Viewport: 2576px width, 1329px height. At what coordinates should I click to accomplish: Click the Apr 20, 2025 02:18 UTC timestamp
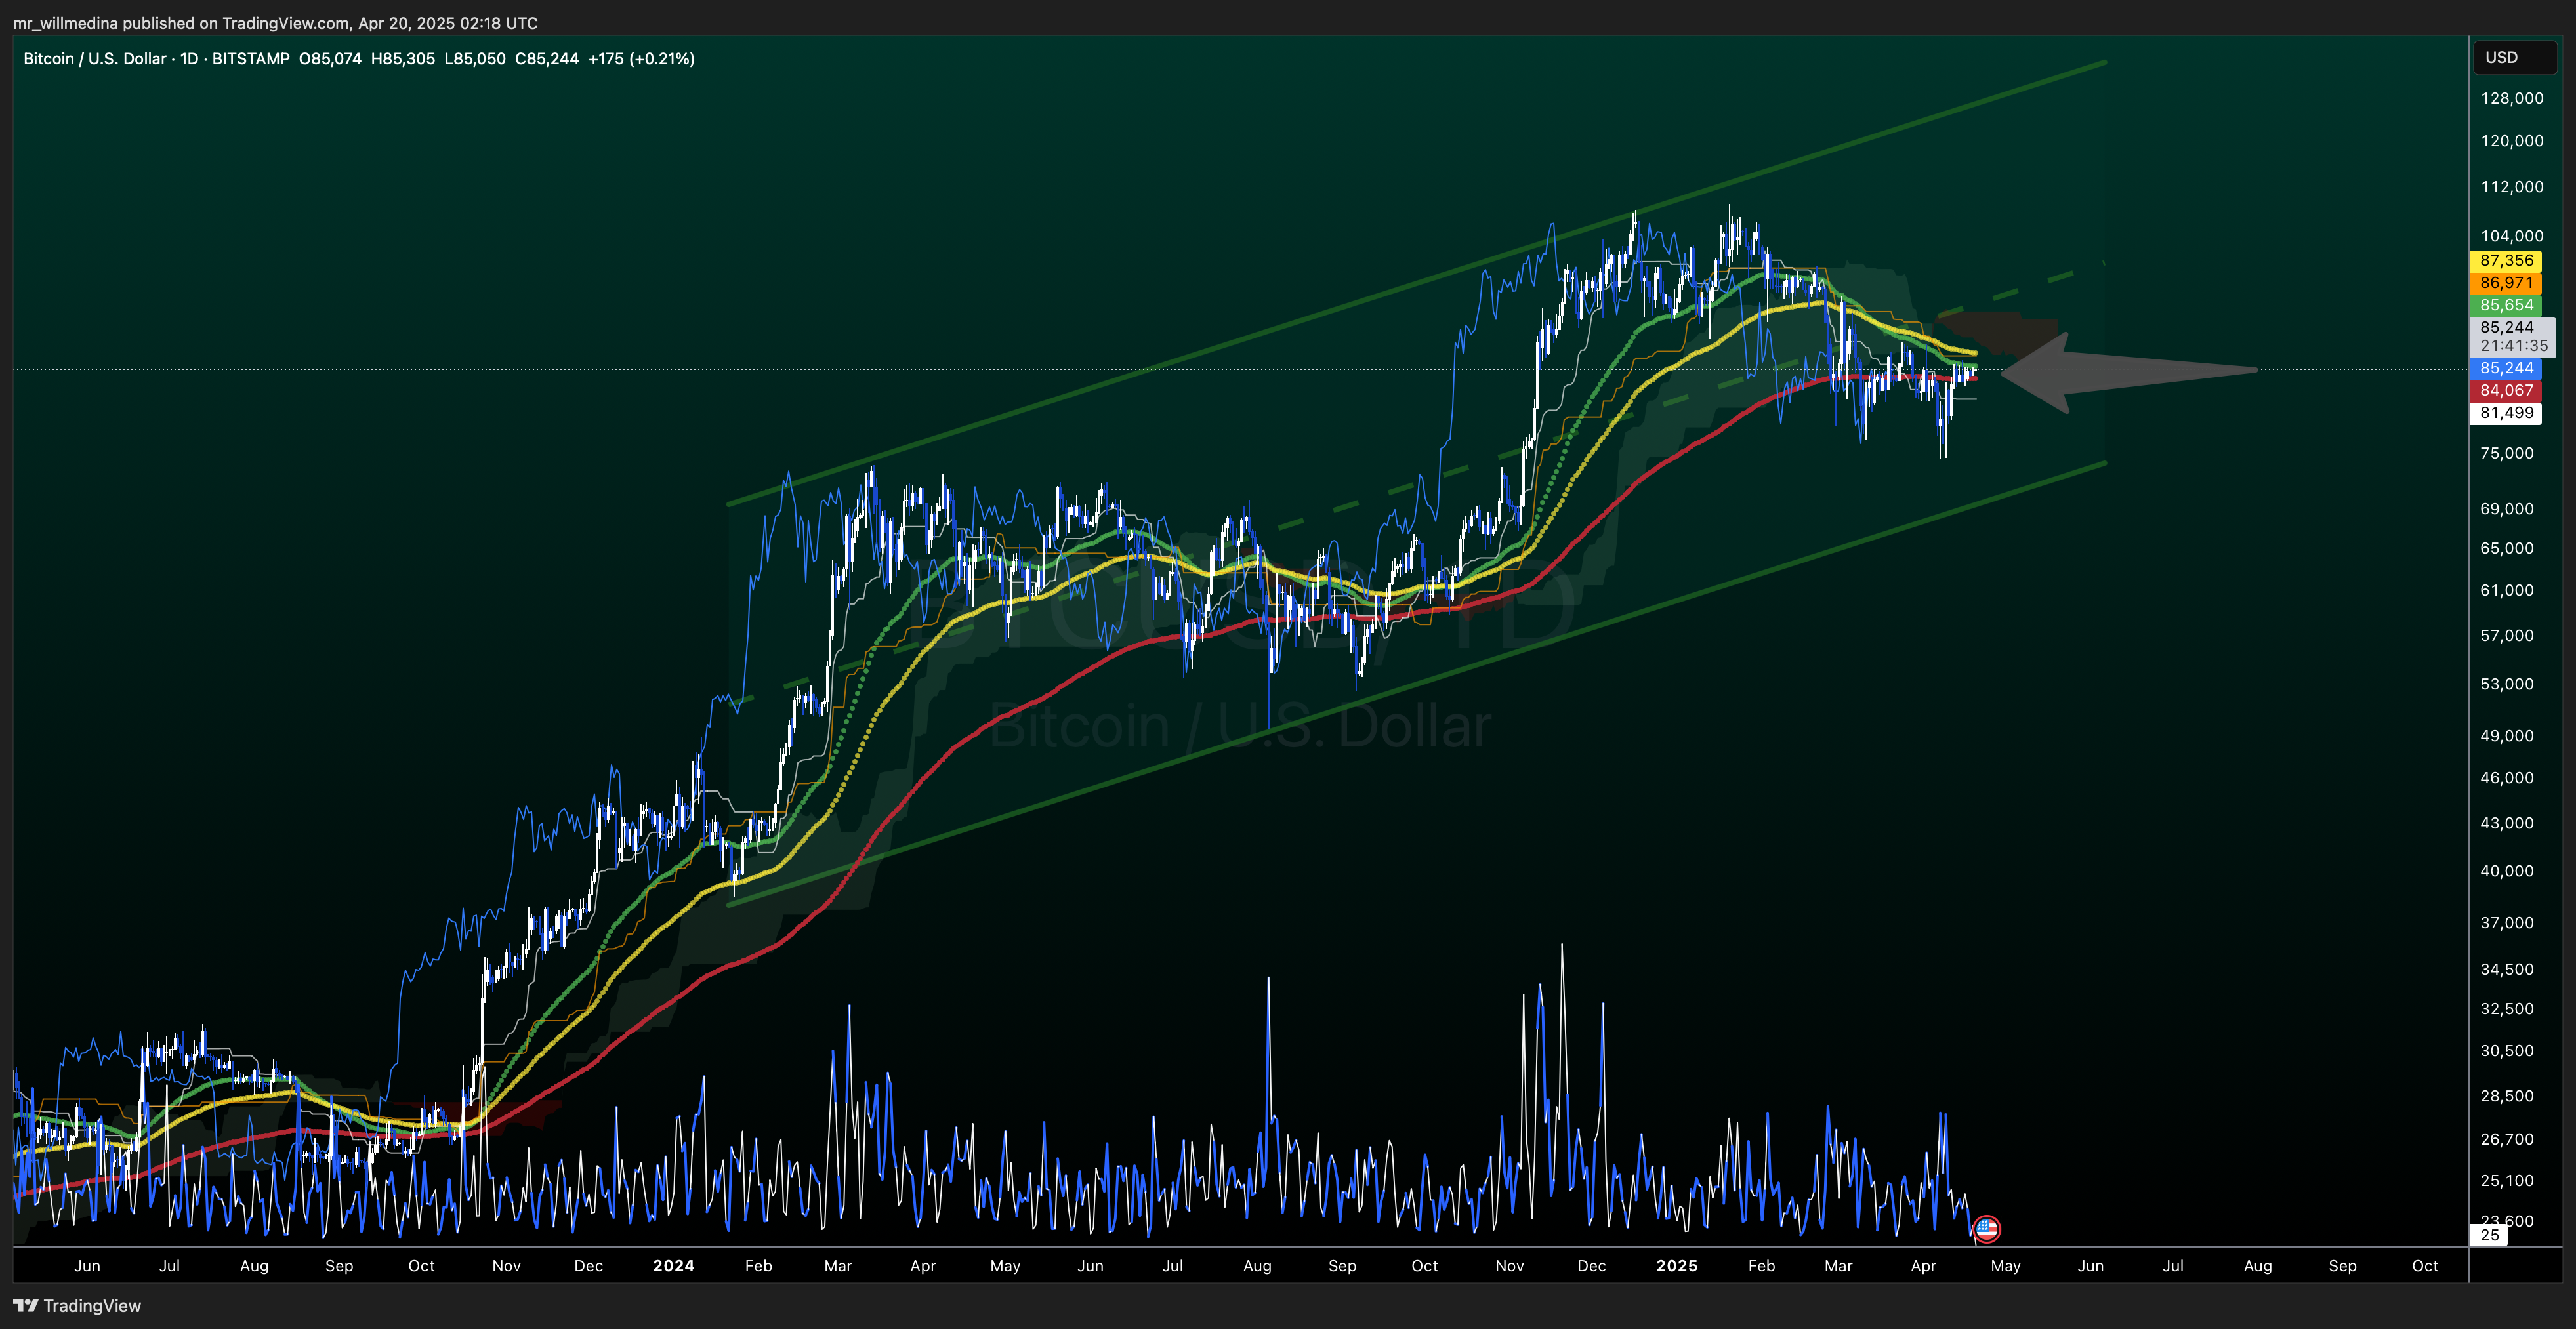[448, 23]
